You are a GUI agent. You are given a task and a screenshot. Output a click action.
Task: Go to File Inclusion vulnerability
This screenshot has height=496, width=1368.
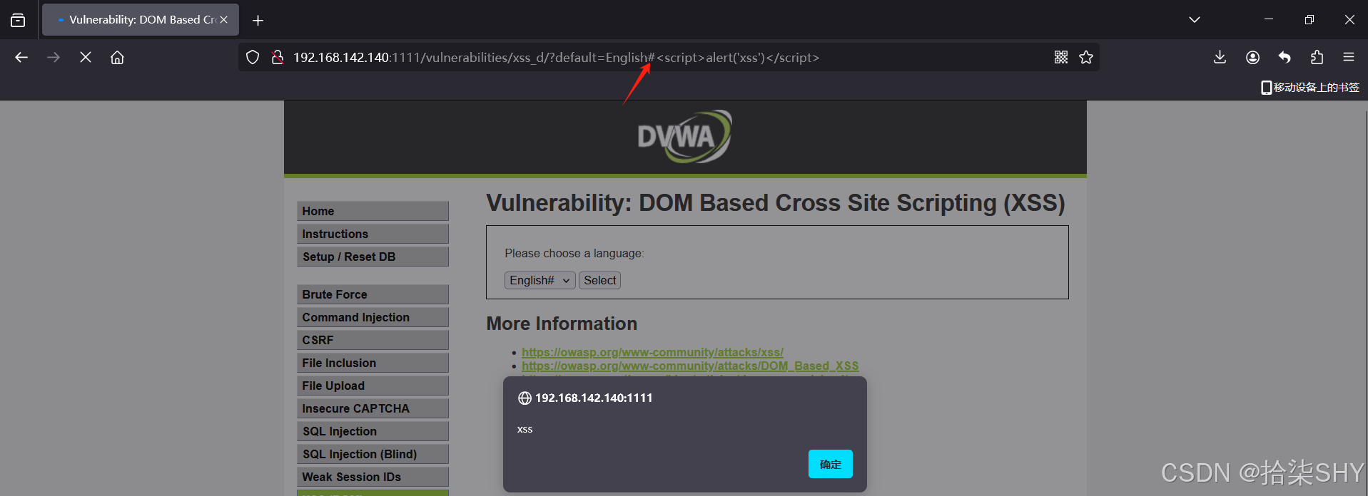(x=373, y=363)
